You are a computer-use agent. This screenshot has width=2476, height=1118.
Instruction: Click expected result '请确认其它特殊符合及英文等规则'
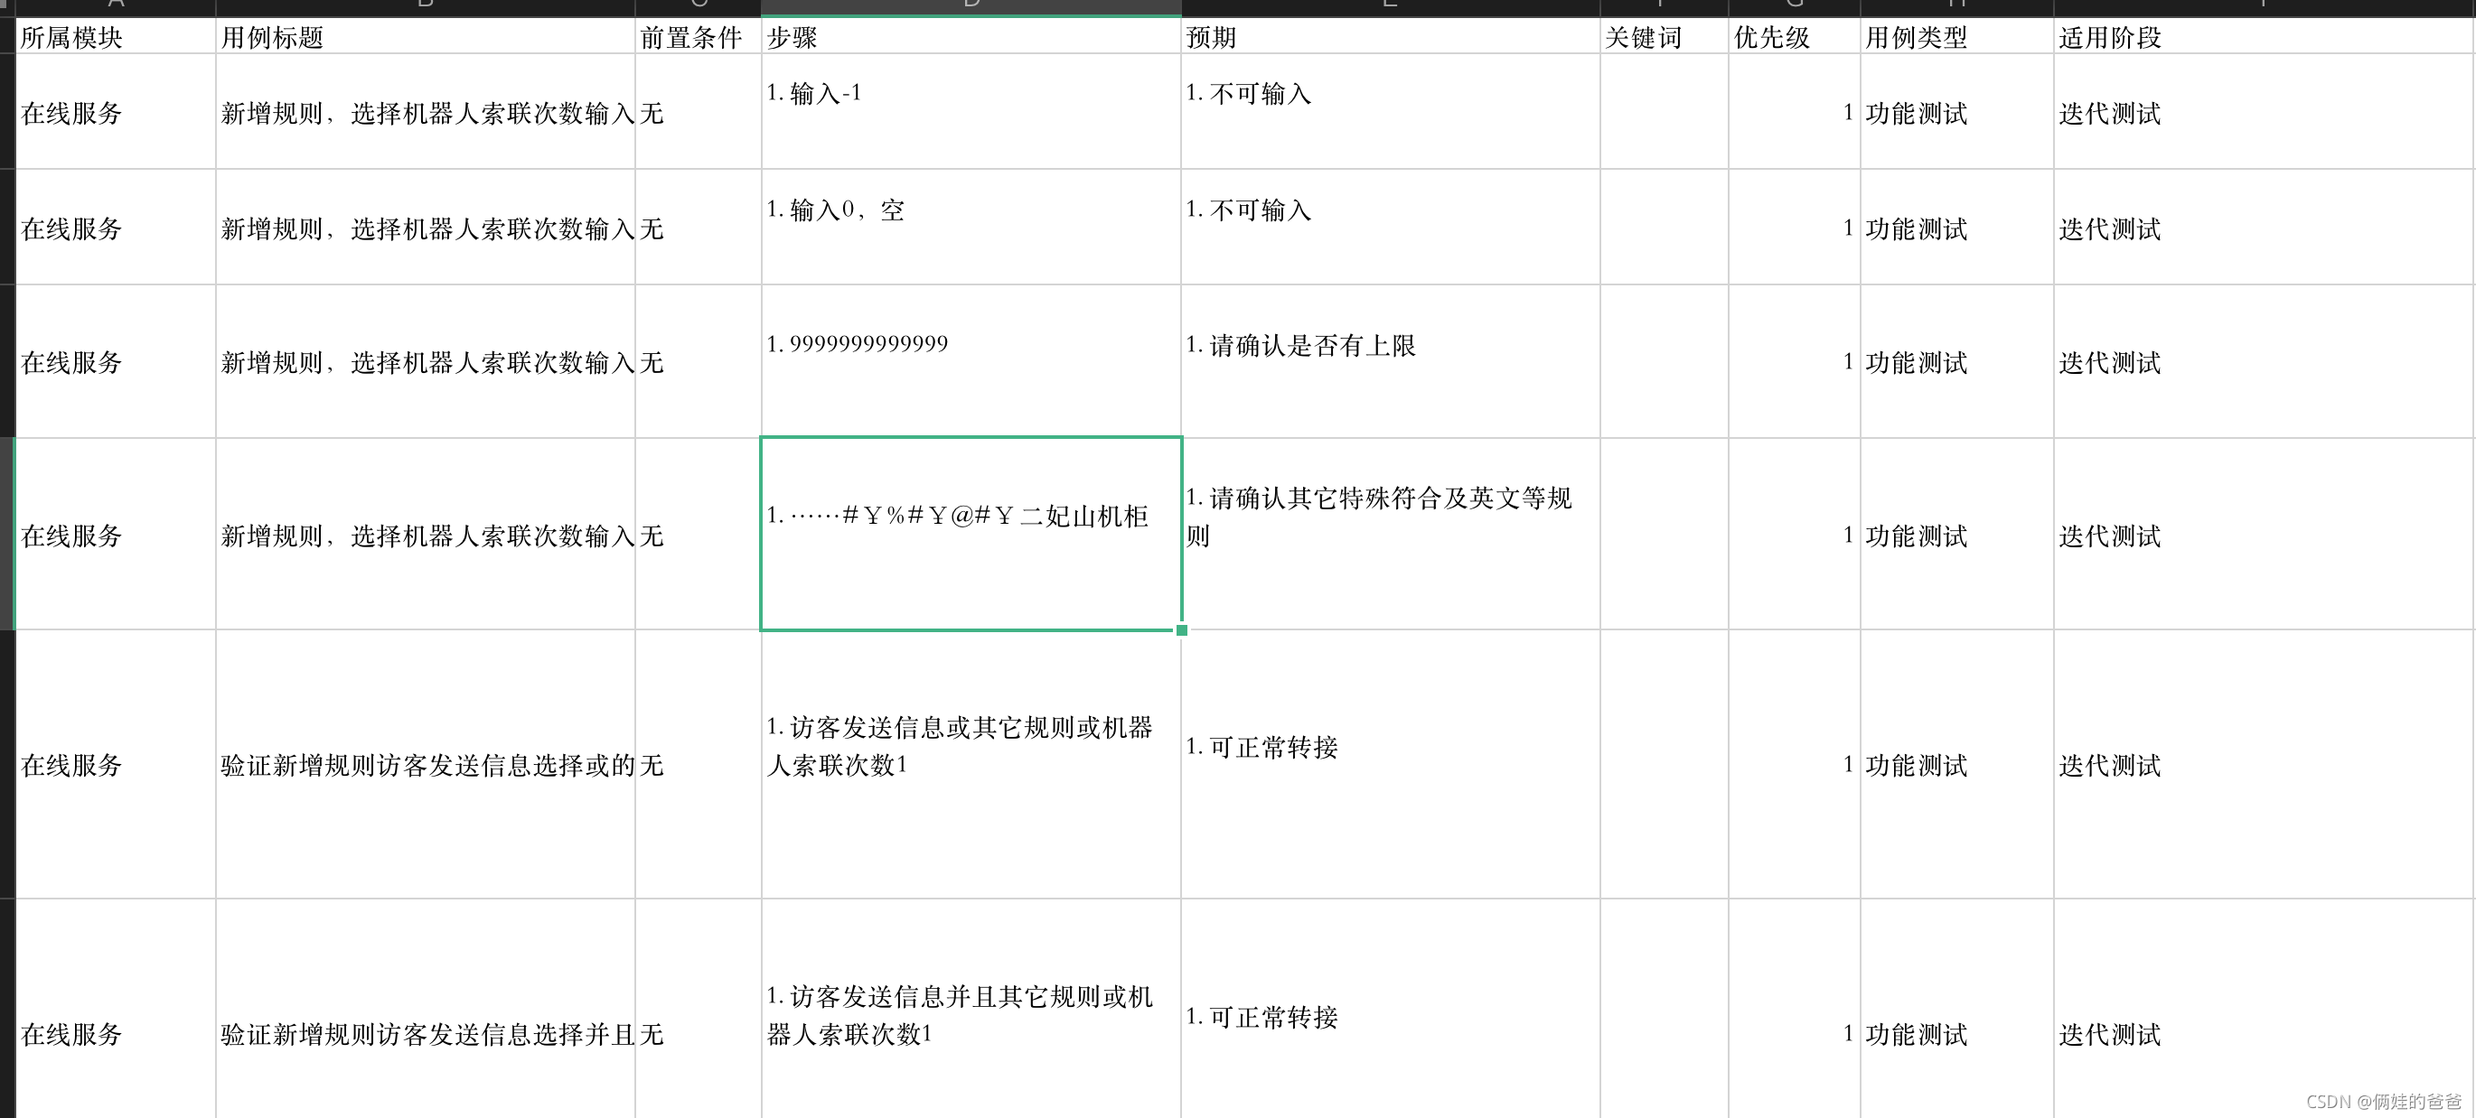(1390, 534)
